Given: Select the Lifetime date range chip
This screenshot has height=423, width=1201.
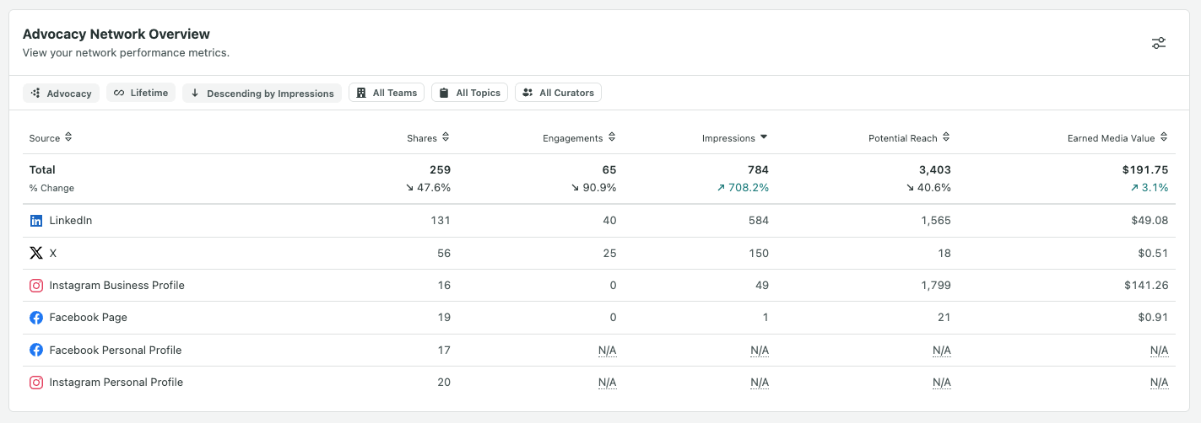Looking at the screenshot, I should point(141,93).
